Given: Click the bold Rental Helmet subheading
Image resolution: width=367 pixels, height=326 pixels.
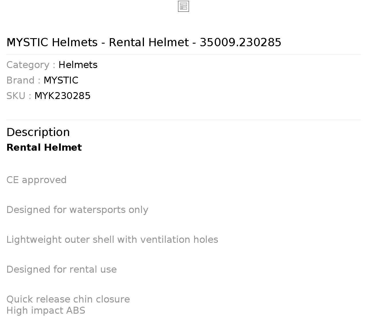Looking at the screenshot, I should 44,148.
